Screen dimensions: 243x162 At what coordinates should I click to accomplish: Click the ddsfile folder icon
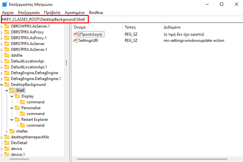tap(7, 55)
